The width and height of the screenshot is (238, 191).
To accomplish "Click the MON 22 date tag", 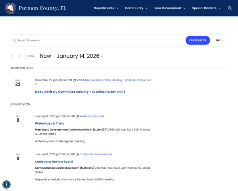I will (x=18, y=83).
